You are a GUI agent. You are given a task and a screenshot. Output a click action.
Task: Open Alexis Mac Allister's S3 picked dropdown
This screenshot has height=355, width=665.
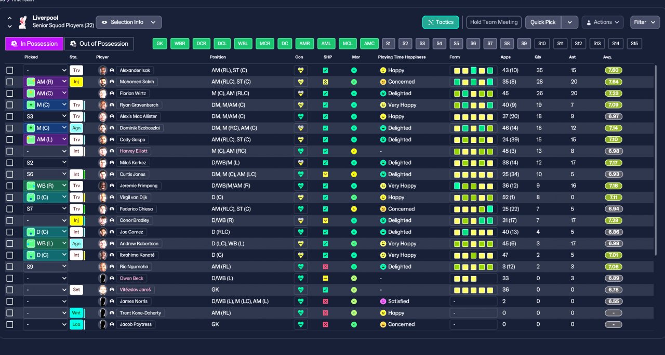pos(46,116)
